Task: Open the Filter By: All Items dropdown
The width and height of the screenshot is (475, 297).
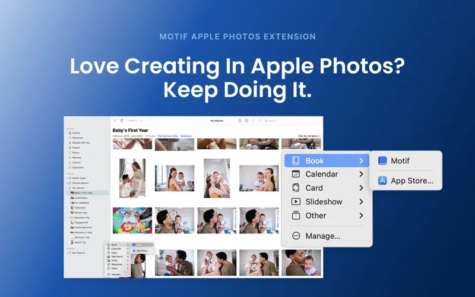Action: [309, 136]
